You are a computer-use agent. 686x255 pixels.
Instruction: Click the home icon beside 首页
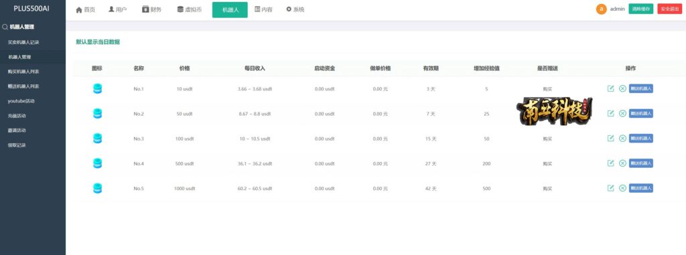coord(79,9)
